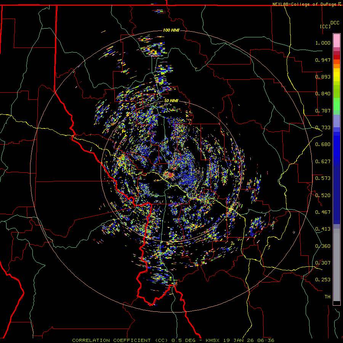Select the 0.307 legend value

(323, 263)
